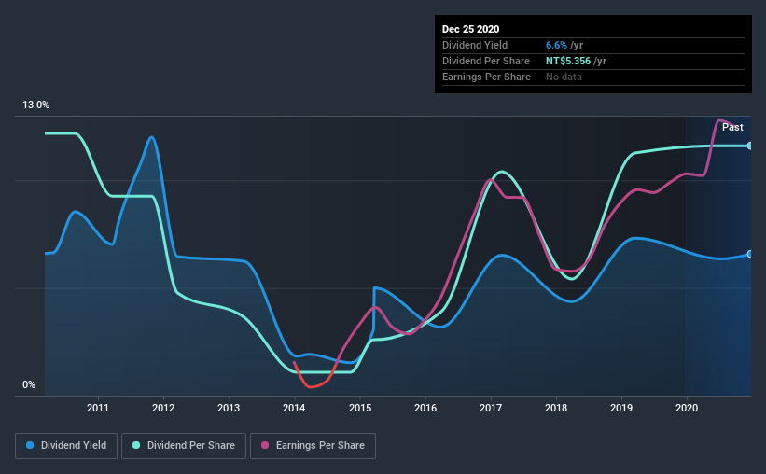766x474 pixels.
Task: Click the NT$5.356 dividend per share value
Action: click(568, 61)
